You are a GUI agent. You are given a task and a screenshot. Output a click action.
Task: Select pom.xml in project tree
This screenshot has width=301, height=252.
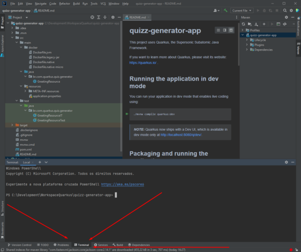pyautogui.click(x=26, y=149)
